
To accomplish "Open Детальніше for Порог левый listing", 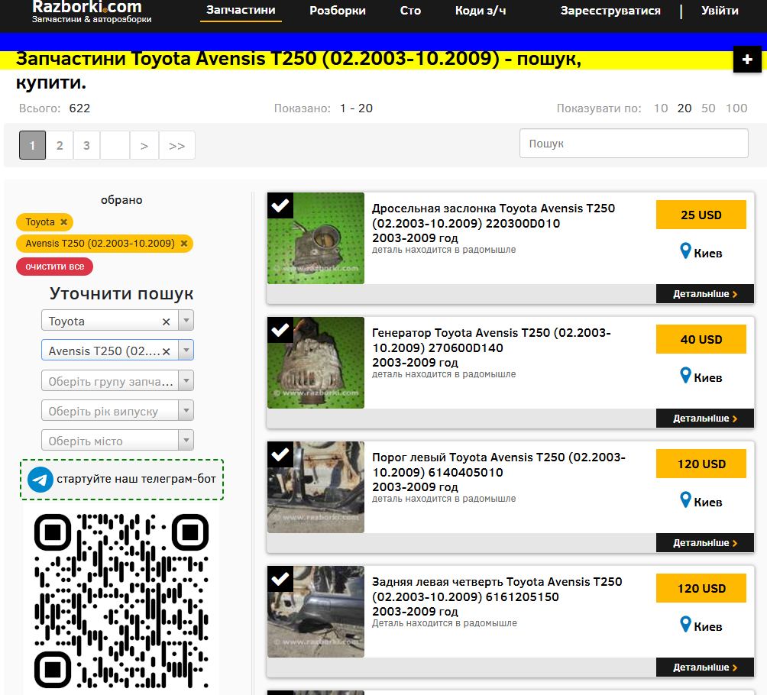I will [x=705, y=543].
